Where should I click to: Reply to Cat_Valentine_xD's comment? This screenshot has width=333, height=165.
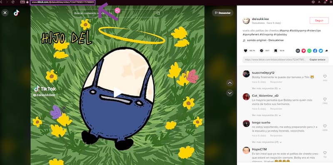pyautogui.click(x=276, y=109)
